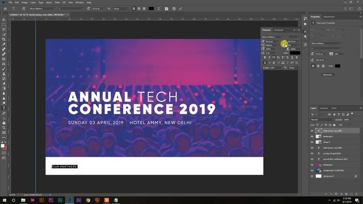Open the Image menu
This screenshot has width=363, height=204.
(24, 2)
